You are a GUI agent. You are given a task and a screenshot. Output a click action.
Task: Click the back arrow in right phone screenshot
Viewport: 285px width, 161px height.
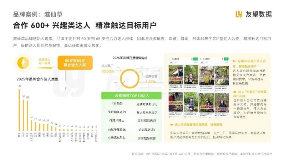201,59
